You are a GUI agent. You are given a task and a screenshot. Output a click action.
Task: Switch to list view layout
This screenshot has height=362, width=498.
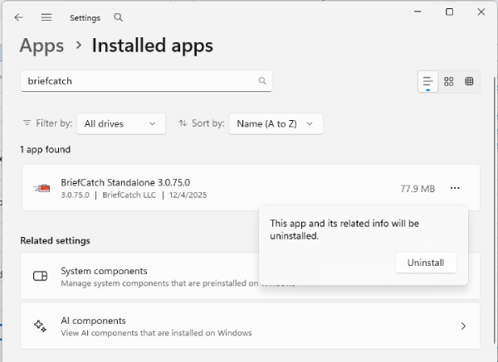[427, 81]
